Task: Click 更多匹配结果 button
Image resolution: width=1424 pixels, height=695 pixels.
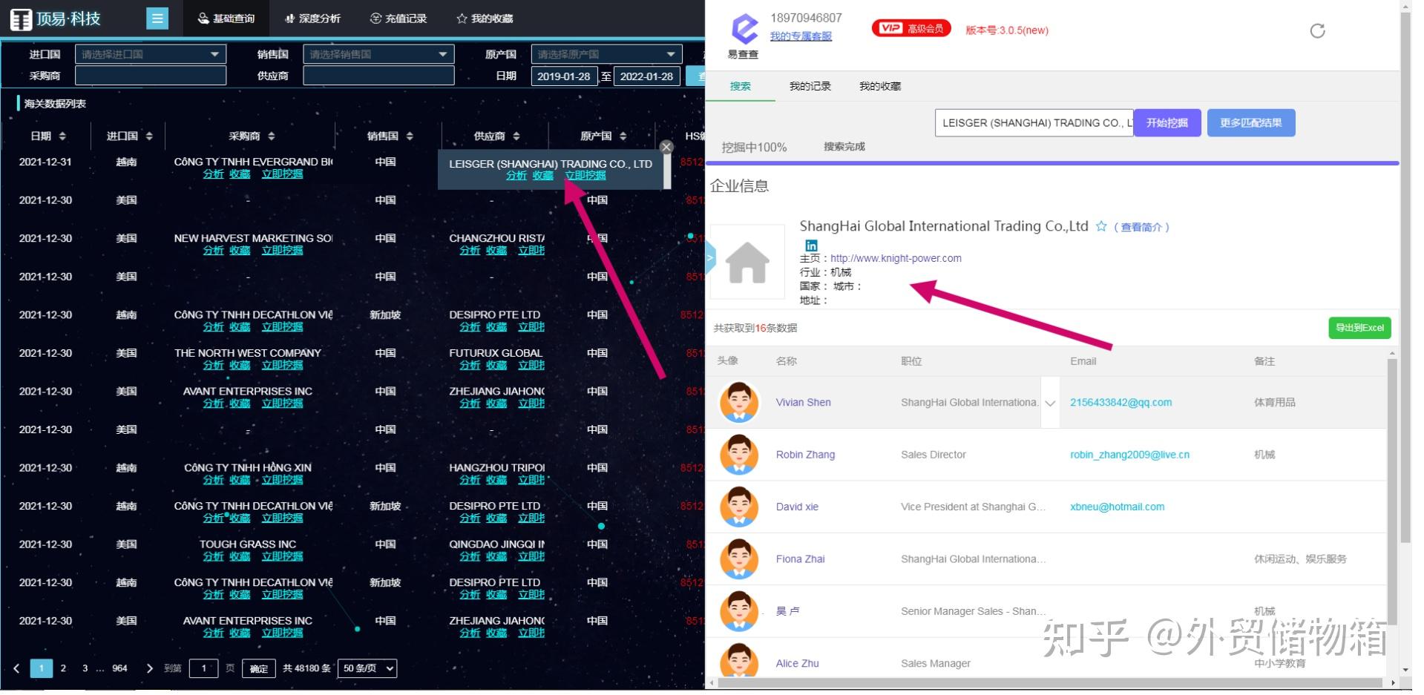Action: point(1251,123)
